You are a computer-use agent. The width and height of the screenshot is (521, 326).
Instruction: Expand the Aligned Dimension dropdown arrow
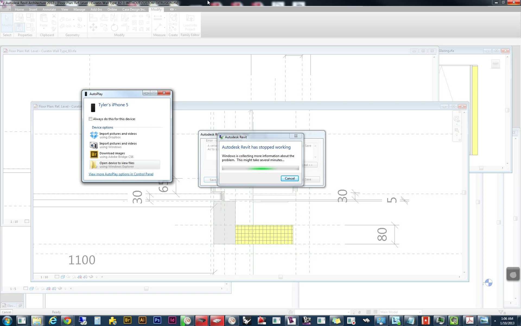(164, 27)
